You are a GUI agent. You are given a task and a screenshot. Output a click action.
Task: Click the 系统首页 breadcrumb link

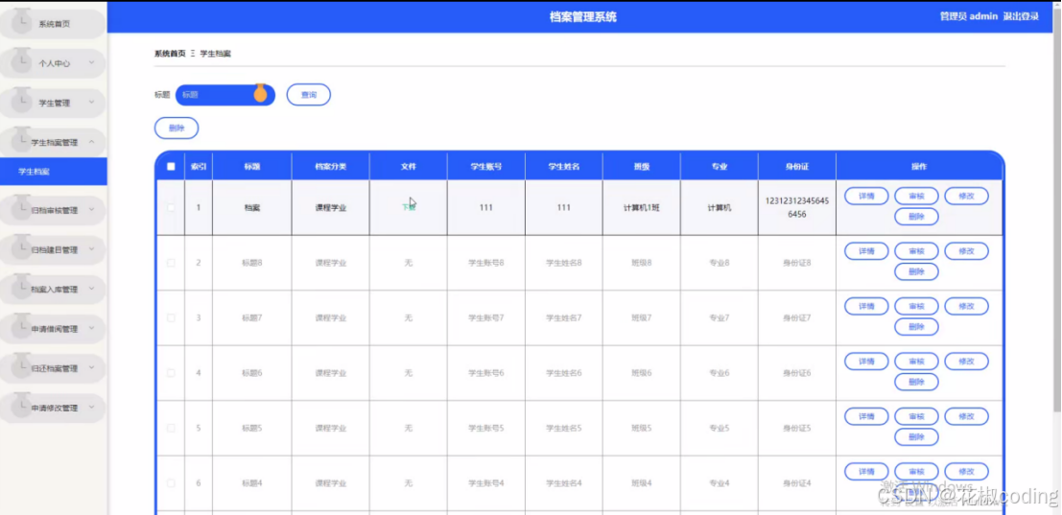point(169,54)
